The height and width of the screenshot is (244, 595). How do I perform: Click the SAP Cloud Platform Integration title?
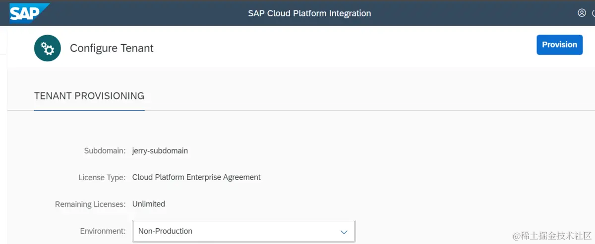(309, 13)
